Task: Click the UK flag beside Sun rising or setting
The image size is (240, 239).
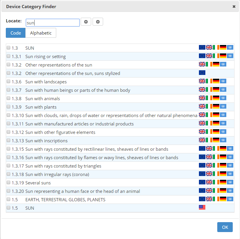Action: pos(209,56)
